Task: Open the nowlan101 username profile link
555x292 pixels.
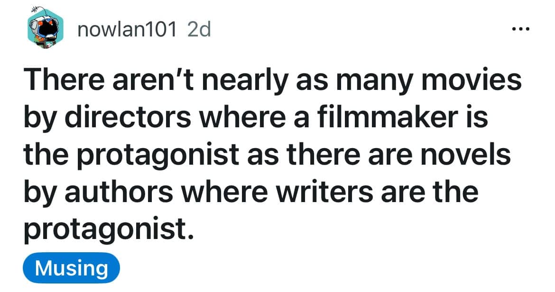Action: coord(127,30)
